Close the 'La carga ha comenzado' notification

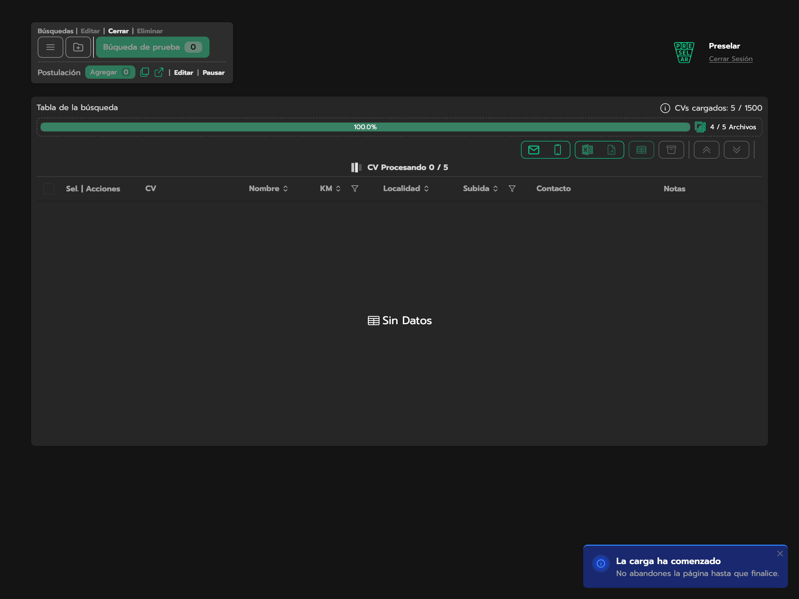coord(780,554)
